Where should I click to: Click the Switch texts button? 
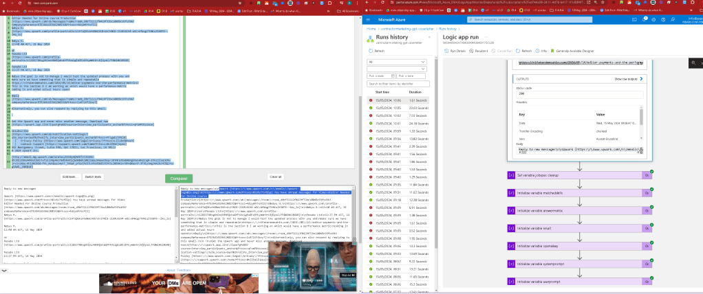coord(94,177)
